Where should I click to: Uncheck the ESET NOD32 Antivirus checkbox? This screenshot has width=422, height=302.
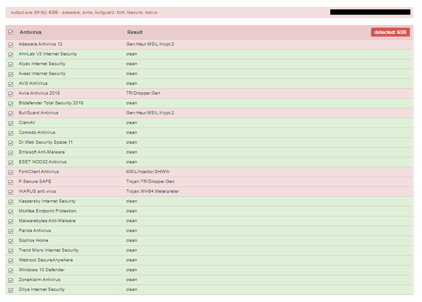(11, 162)
